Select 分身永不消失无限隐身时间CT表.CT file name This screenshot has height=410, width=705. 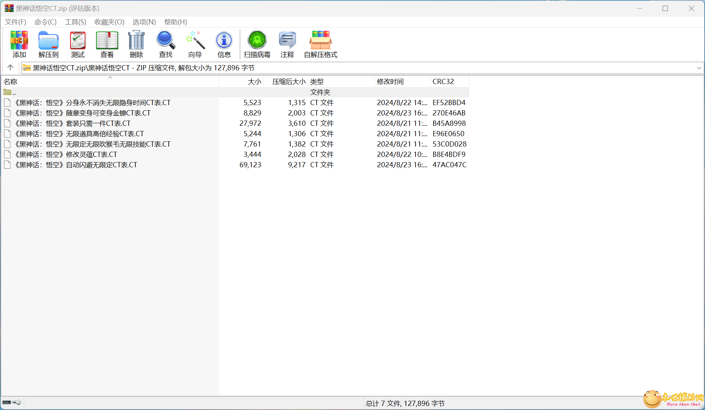(92, 102)
